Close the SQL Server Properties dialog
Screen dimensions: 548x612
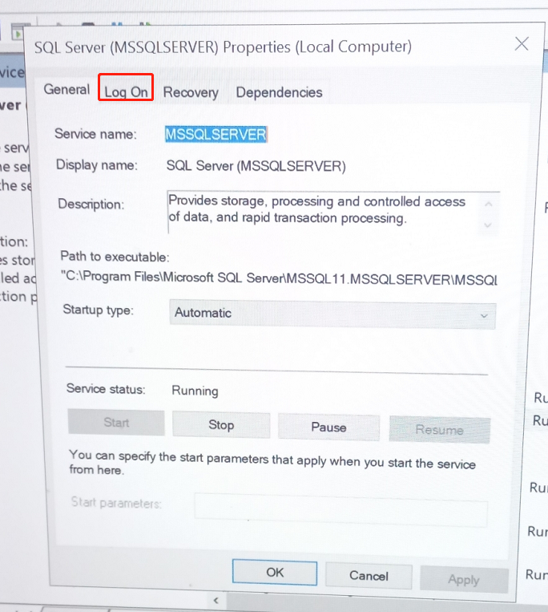(522, 43)
